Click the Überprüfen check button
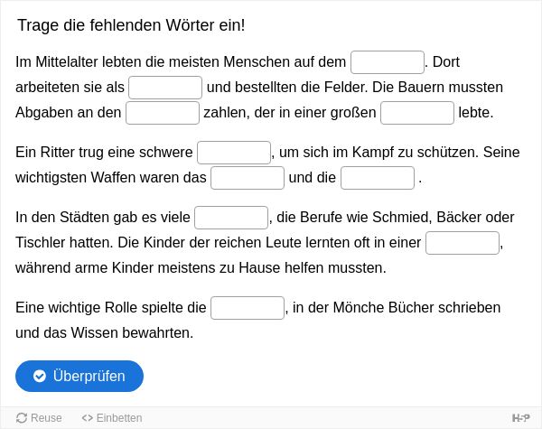The image size is (542, 429). coord(79,376)
